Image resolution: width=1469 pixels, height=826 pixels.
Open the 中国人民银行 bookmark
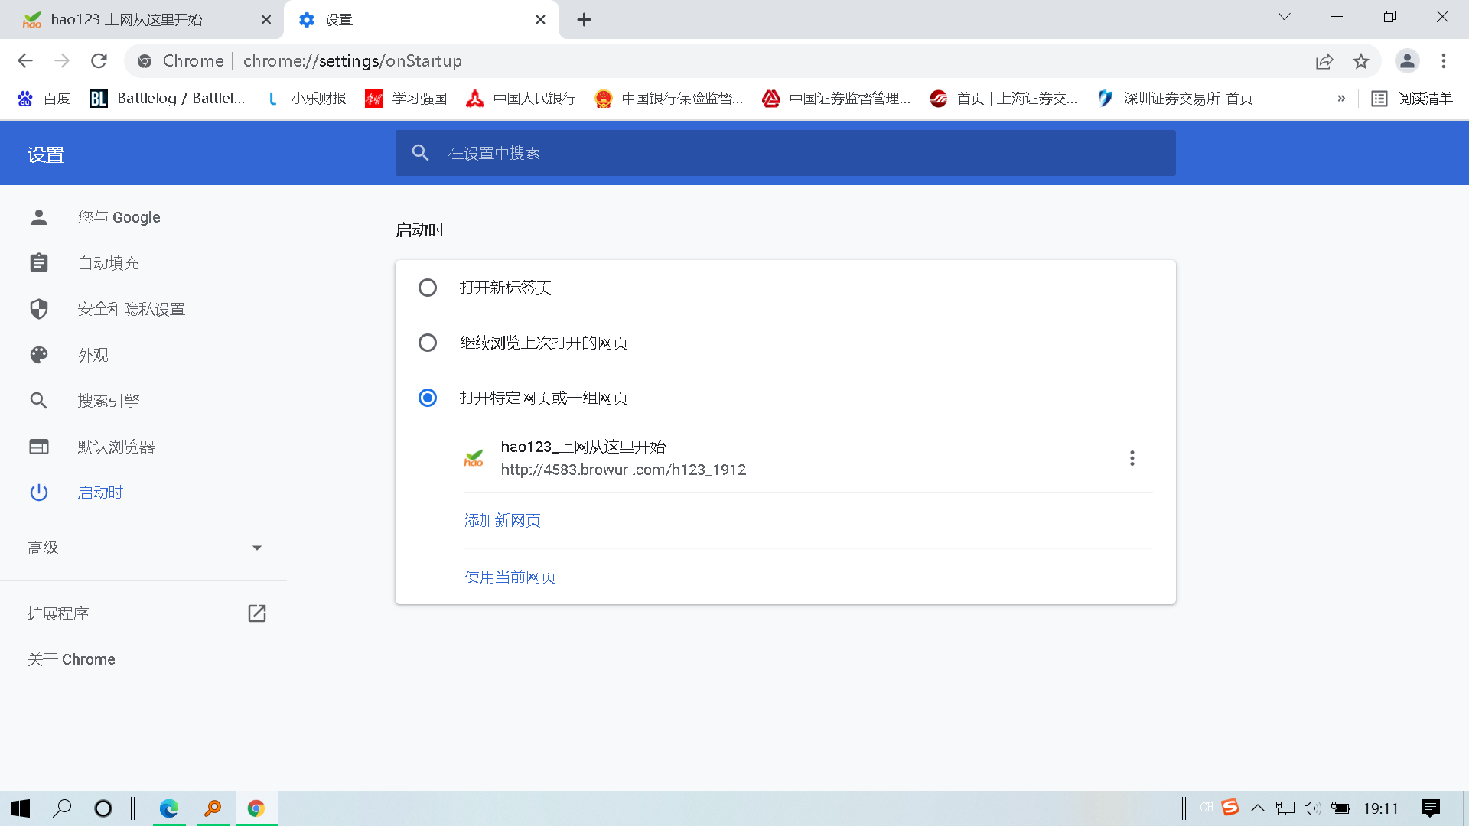[x=521, y=99]
